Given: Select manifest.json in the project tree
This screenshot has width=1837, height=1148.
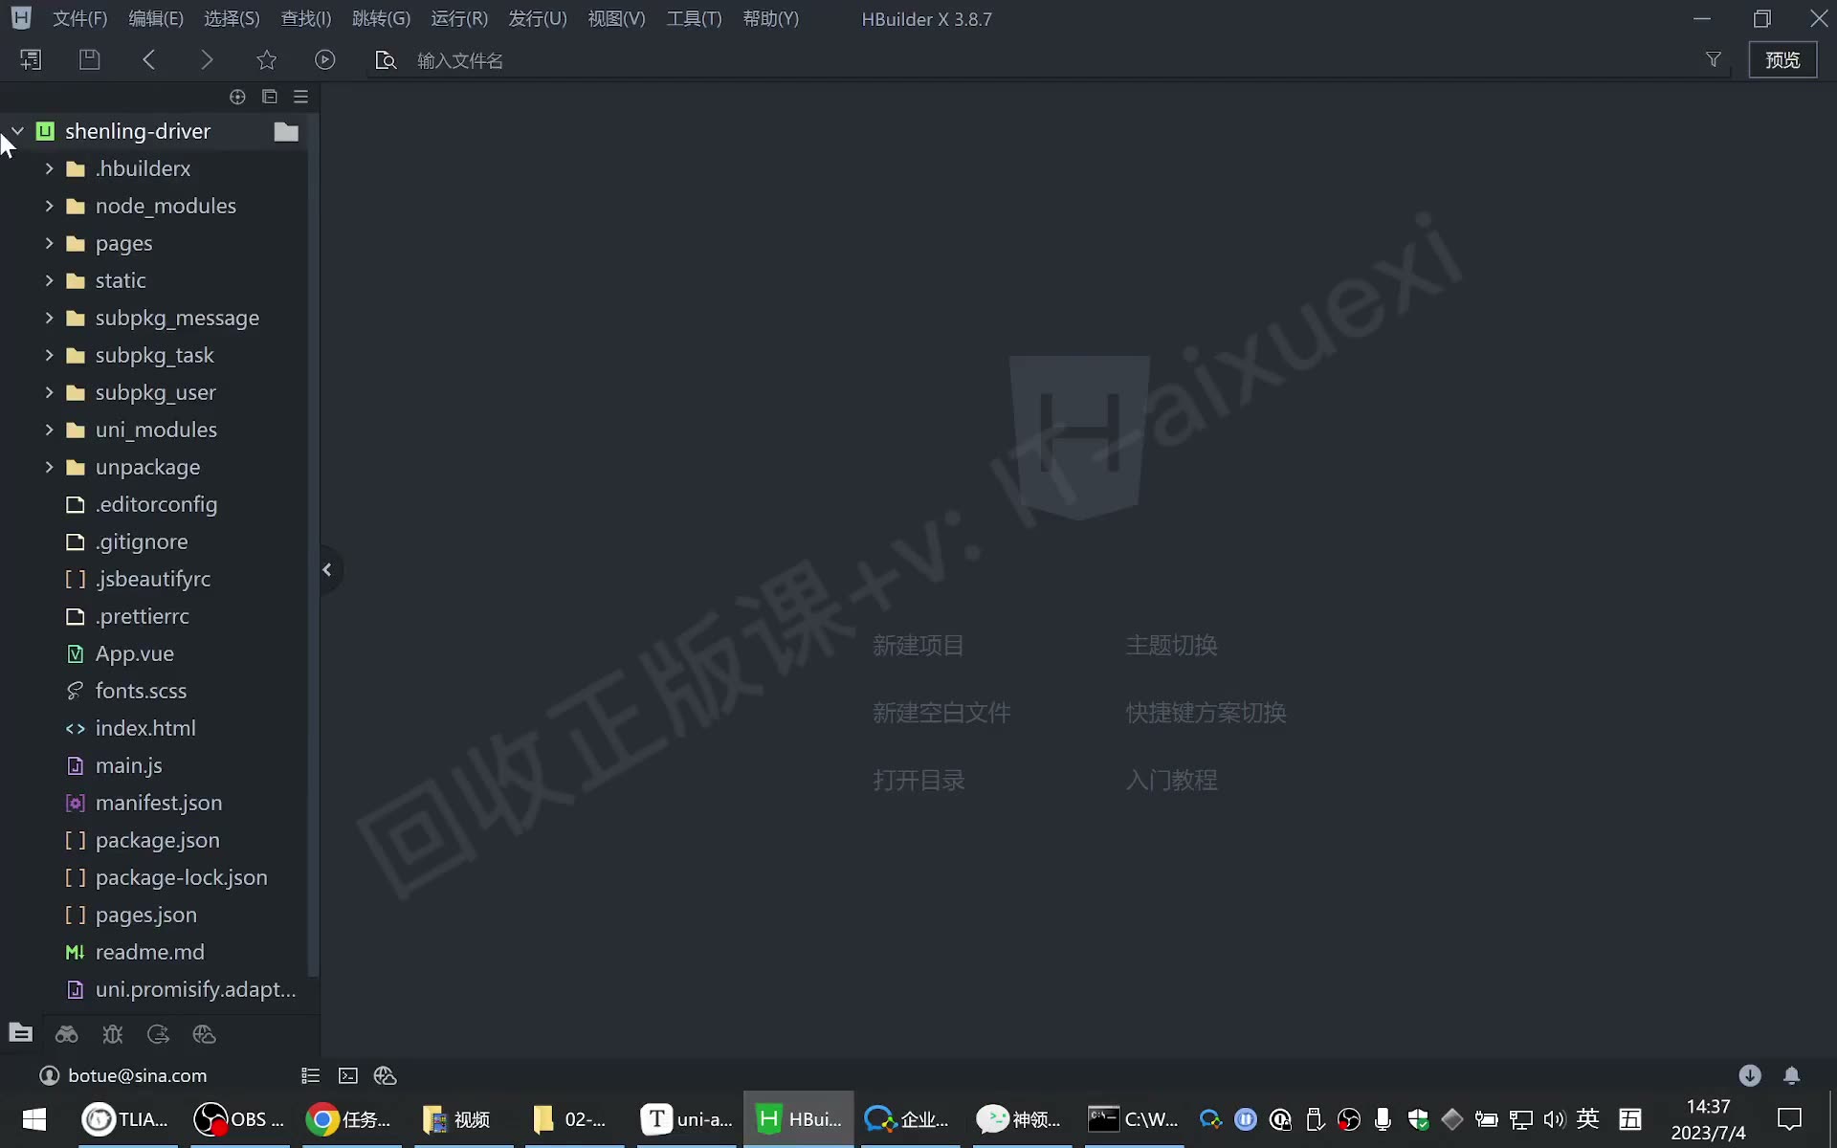Looking at the screenshot, I should 159,803.
